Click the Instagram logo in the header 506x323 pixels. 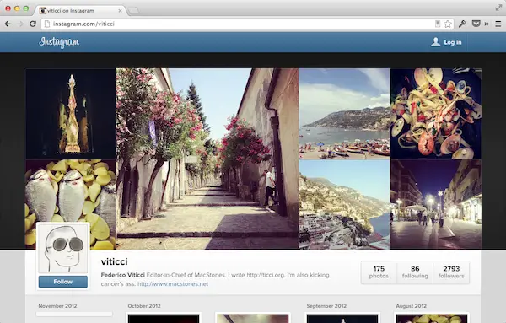click(x=59, y=42)
